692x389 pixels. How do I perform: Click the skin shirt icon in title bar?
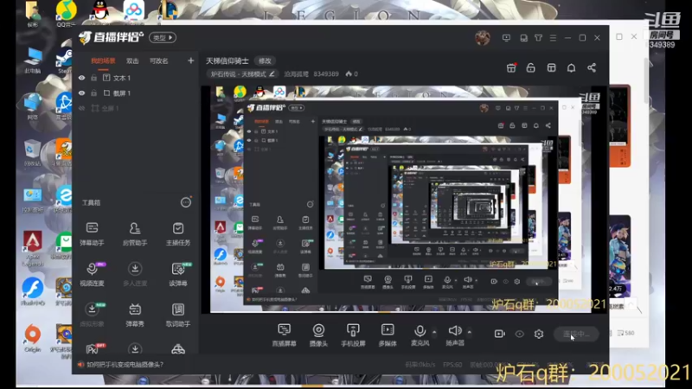point(538,38)
